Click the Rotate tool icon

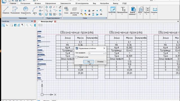(x=51, y=7)
